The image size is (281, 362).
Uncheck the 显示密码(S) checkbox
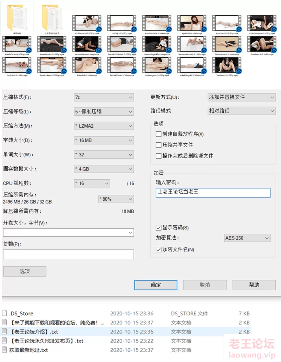(158, 228)
